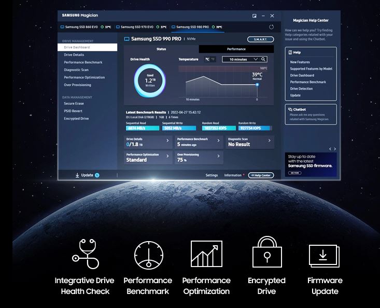Screen dimensions: 380x308
Task: Click the gauge Performance Benchmark icon
Action: pos(149,255)
